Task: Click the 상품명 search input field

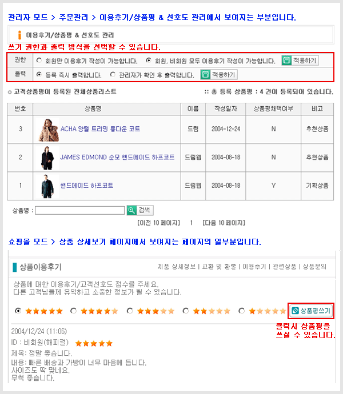Action: pyautogui.click(x=80, y=210)
